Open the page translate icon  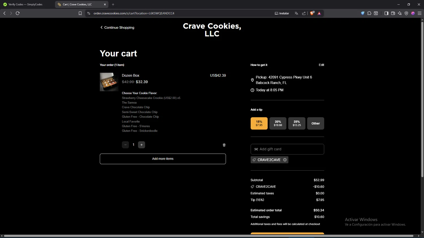point(296,13)
